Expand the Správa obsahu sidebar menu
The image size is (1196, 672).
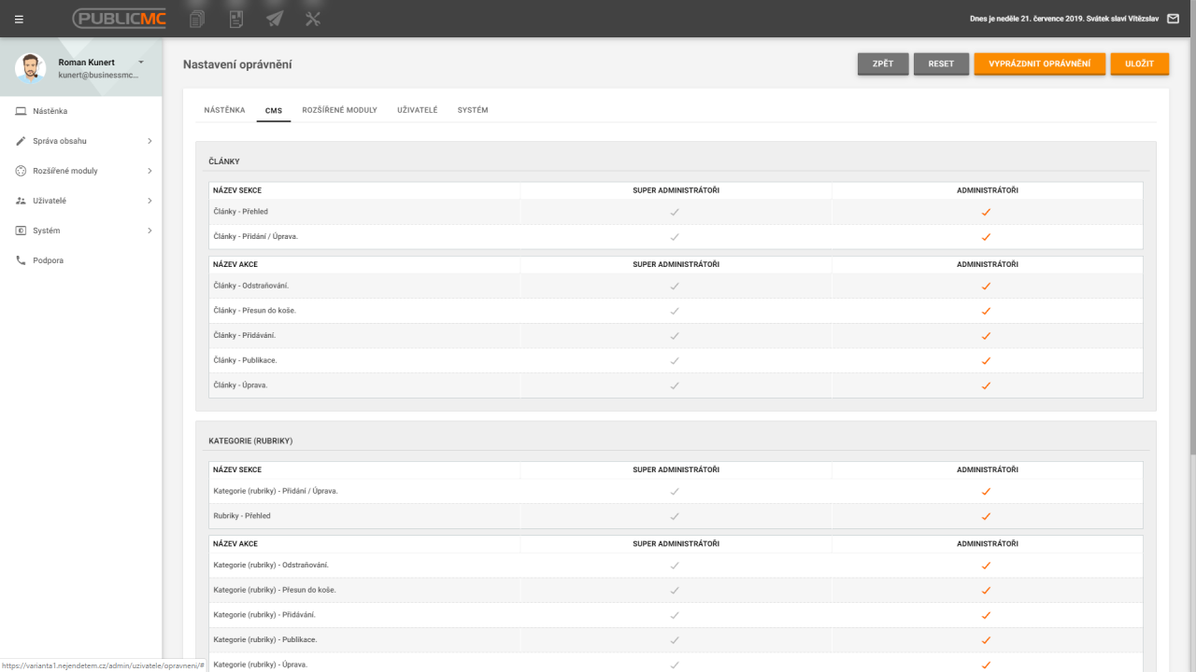82,141
